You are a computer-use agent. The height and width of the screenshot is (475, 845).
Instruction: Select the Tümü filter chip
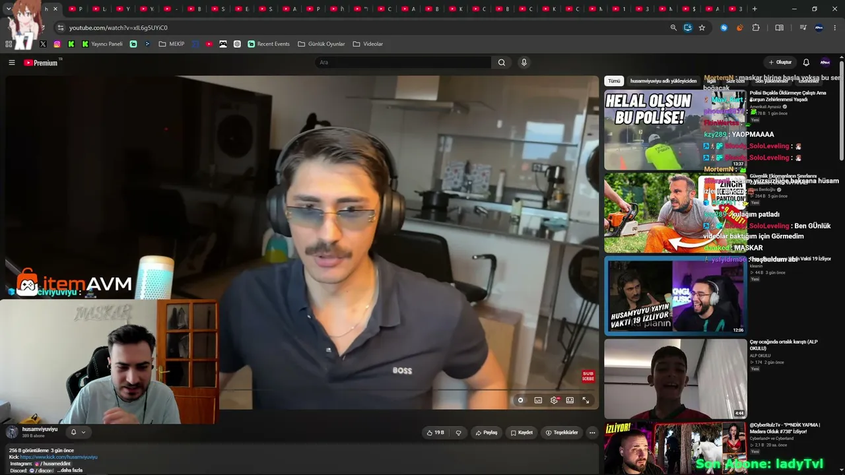tap(614, 81)
